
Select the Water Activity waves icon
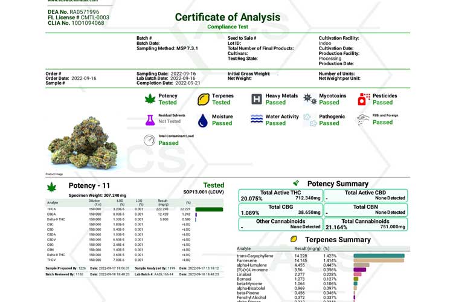coord(256,120)
